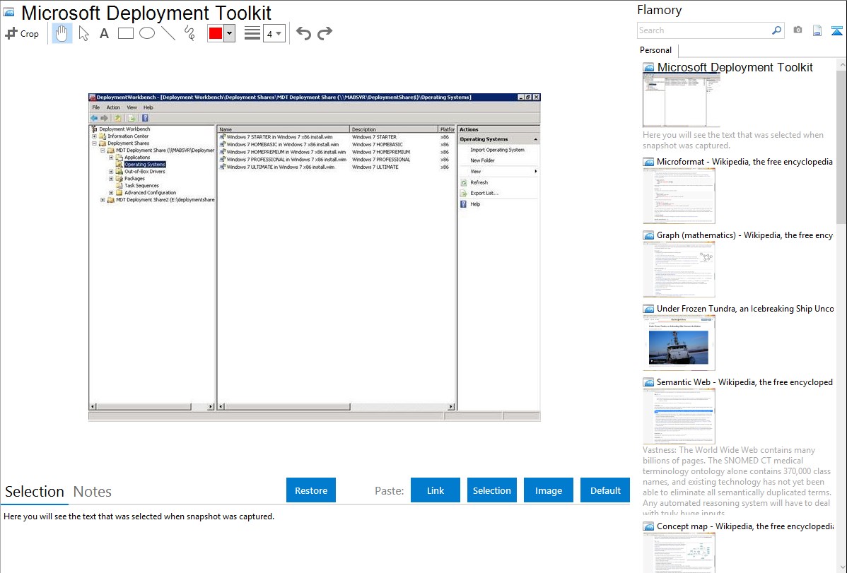Open Semantic Web snapshot title
This screenshot has height=573, width=847.
coord(744,382)
